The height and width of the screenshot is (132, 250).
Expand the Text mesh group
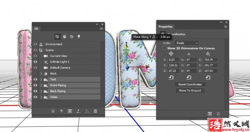click(41, 79)
